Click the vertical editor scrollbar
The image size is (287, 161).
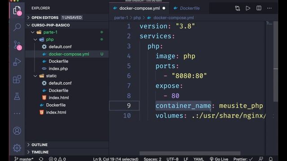(276, 61)
